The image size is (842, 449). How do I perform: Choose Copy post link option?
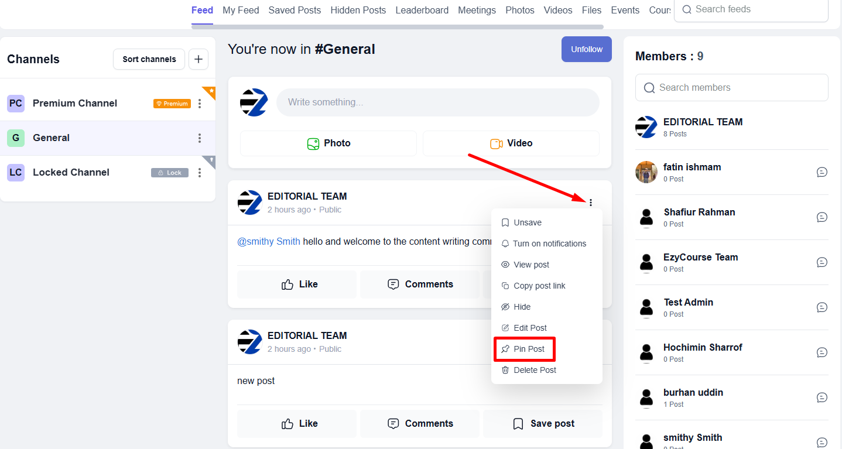pos(547,286)
